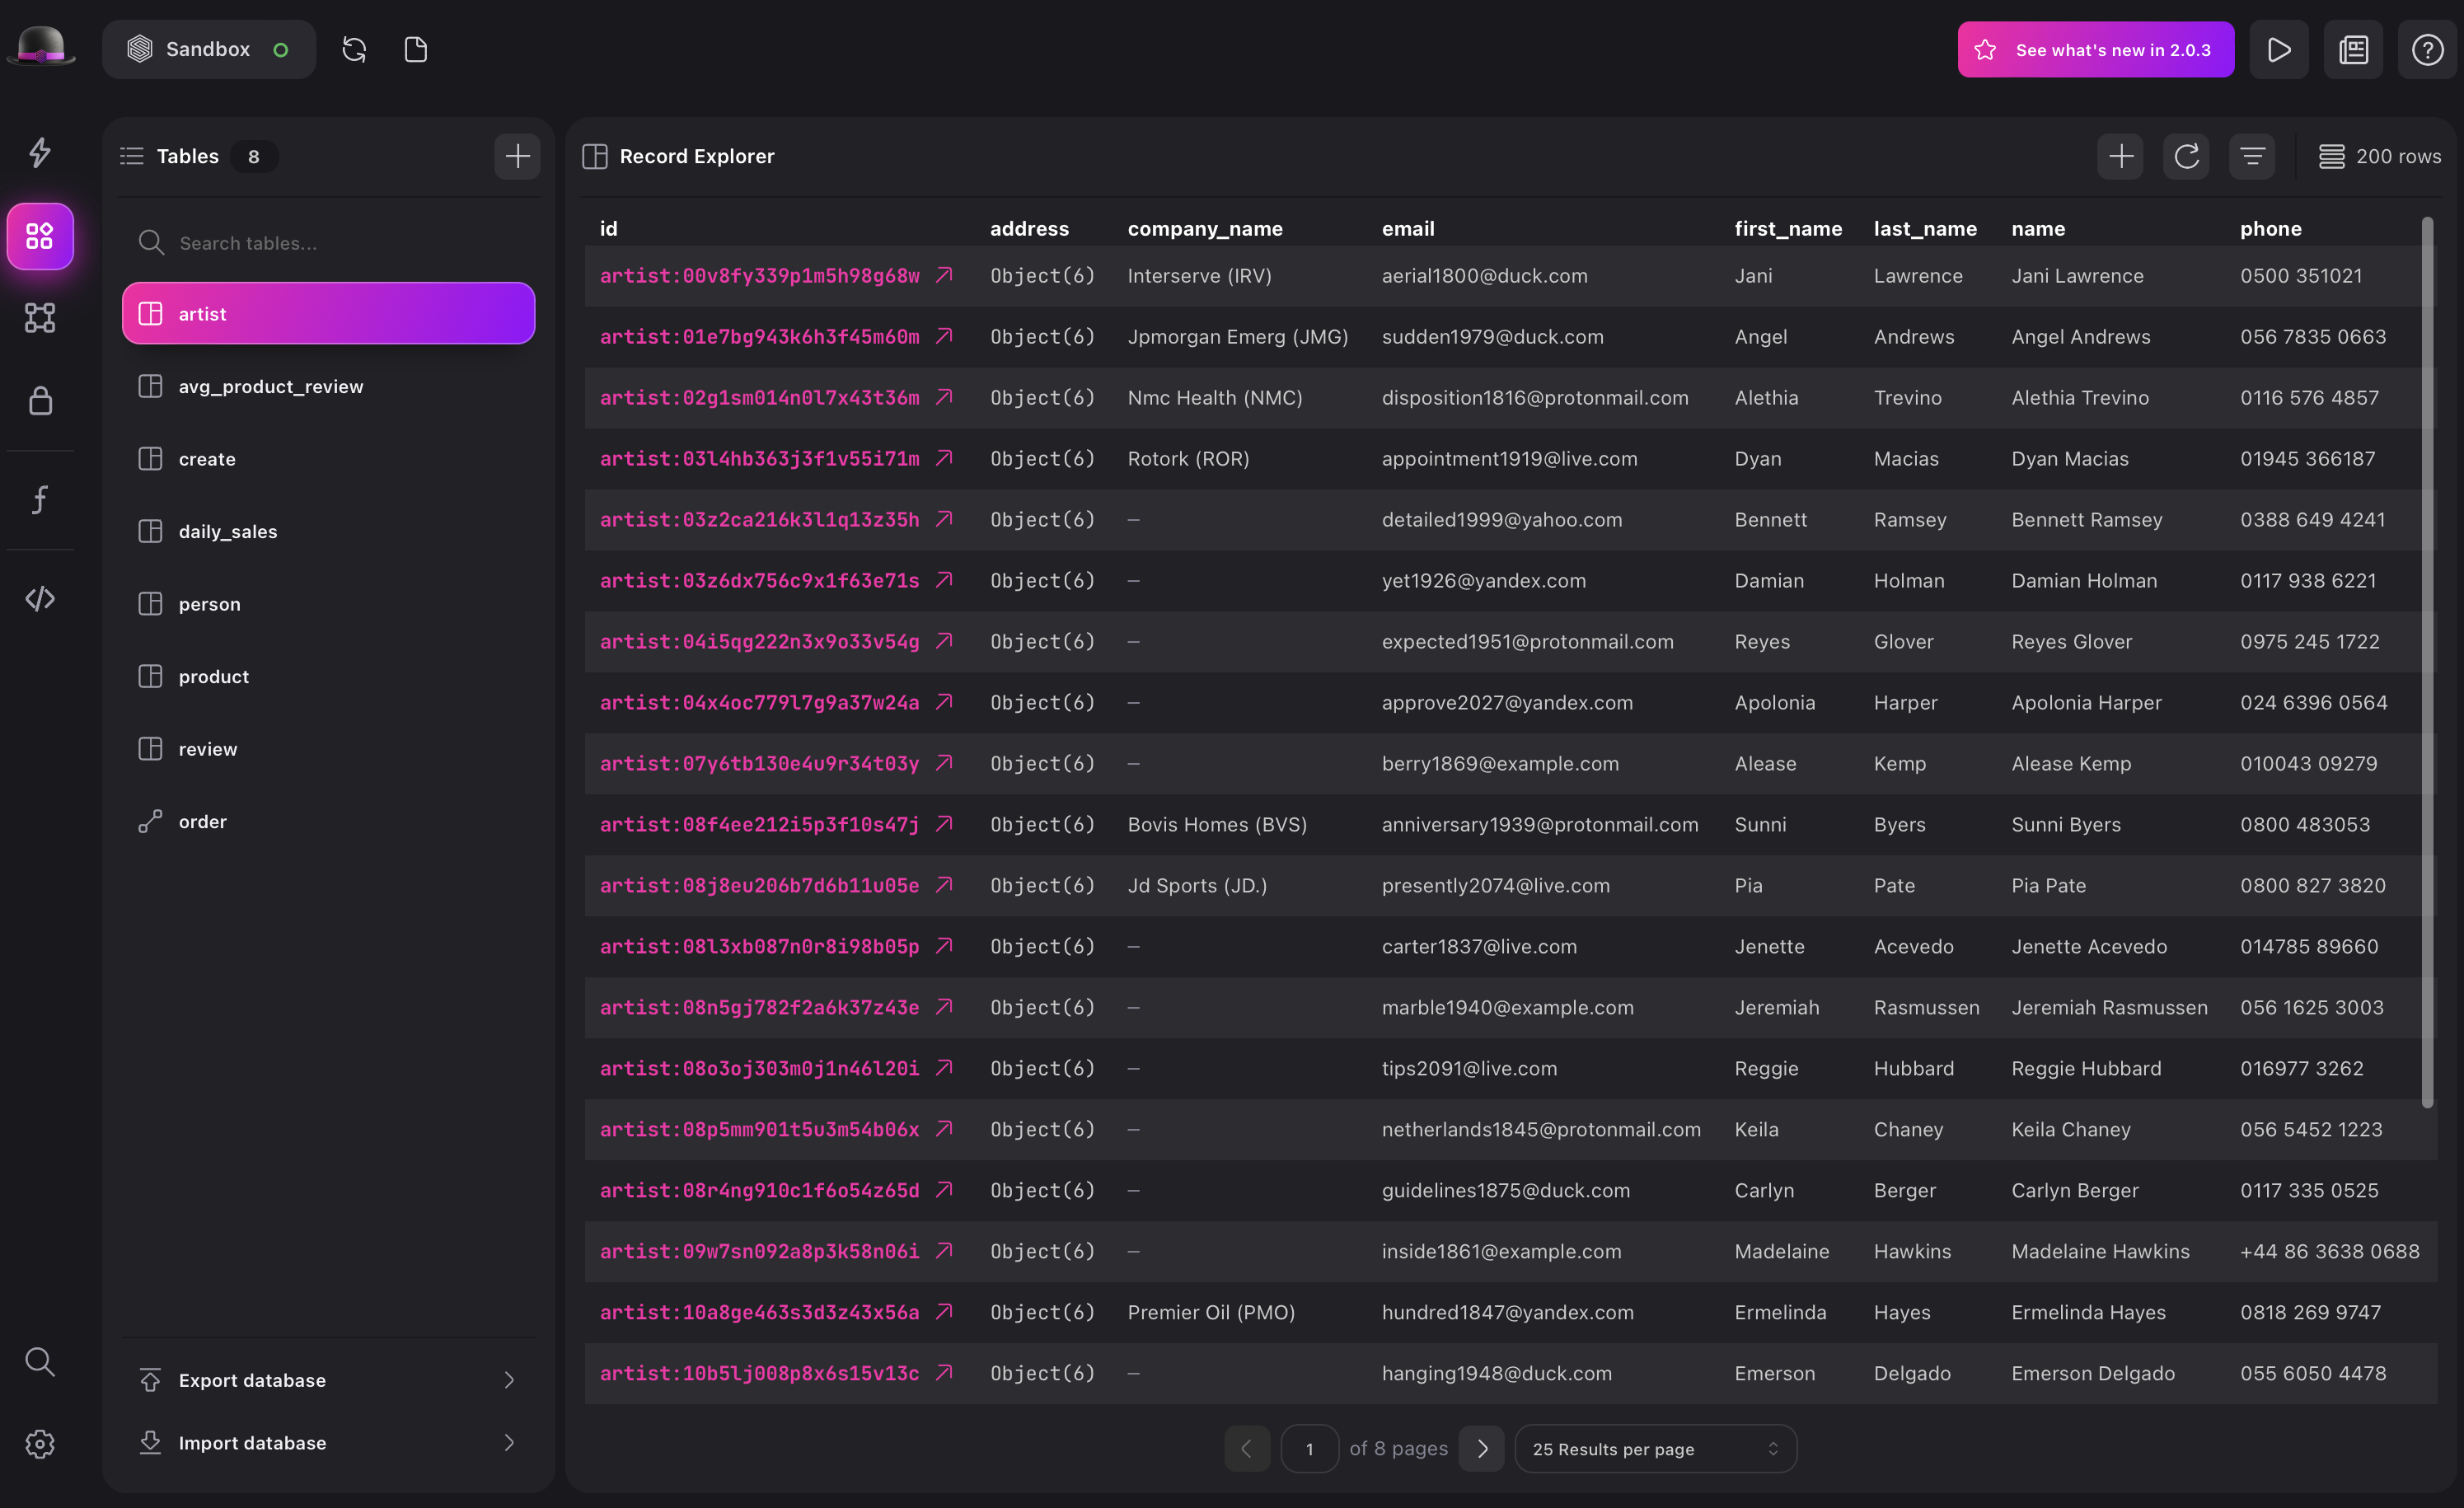Screen dimensions: 2464x1508
Task: Click record id artist:08p5mm901t5u3m54b06x
Action: tap(759, 1129)
